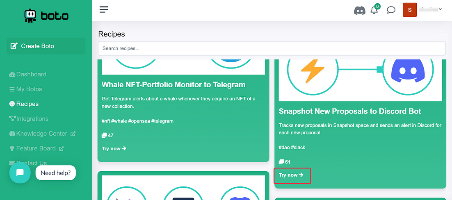Click the #dao #slack tags
452x200 pixels.
292,148
